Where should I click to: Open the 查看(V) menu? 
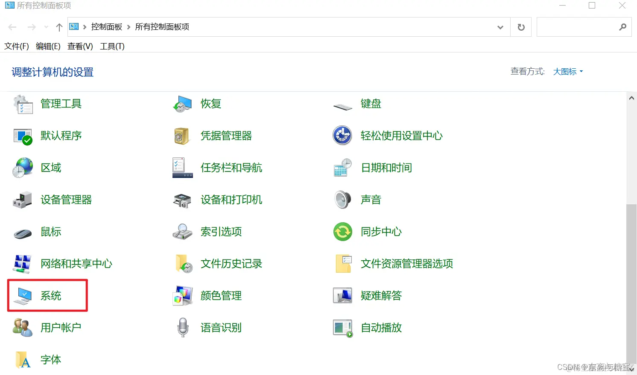(79, 46)
